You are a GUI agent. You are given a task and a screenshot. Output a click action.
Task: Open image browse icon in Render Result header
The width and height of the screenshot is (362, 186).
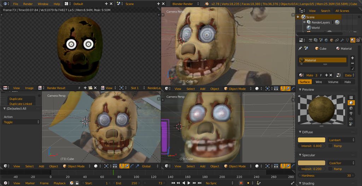pyautogui.click(x=40, y=88)
